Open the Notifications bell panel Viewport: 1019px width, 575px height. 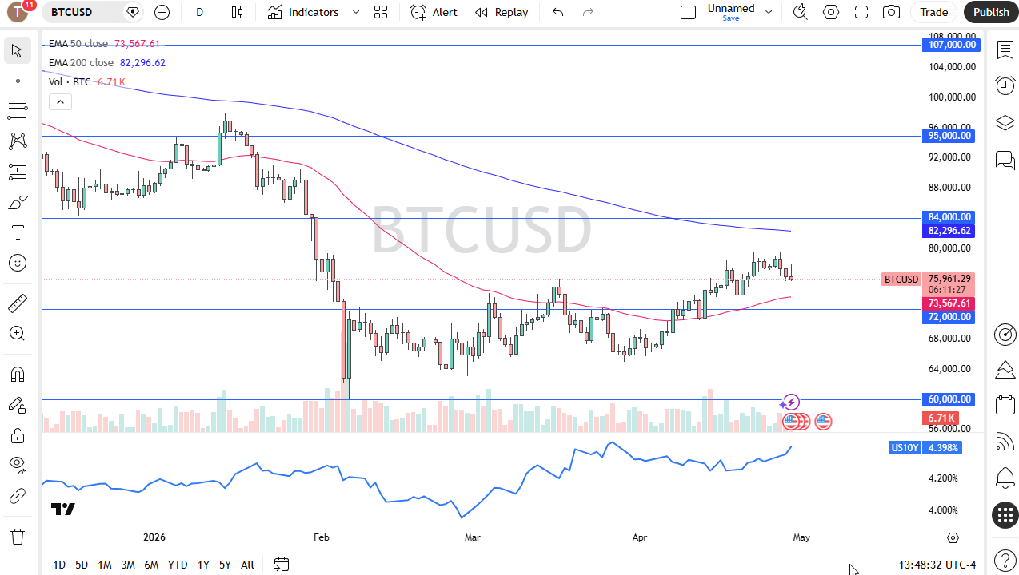[x=1005, y=478]
